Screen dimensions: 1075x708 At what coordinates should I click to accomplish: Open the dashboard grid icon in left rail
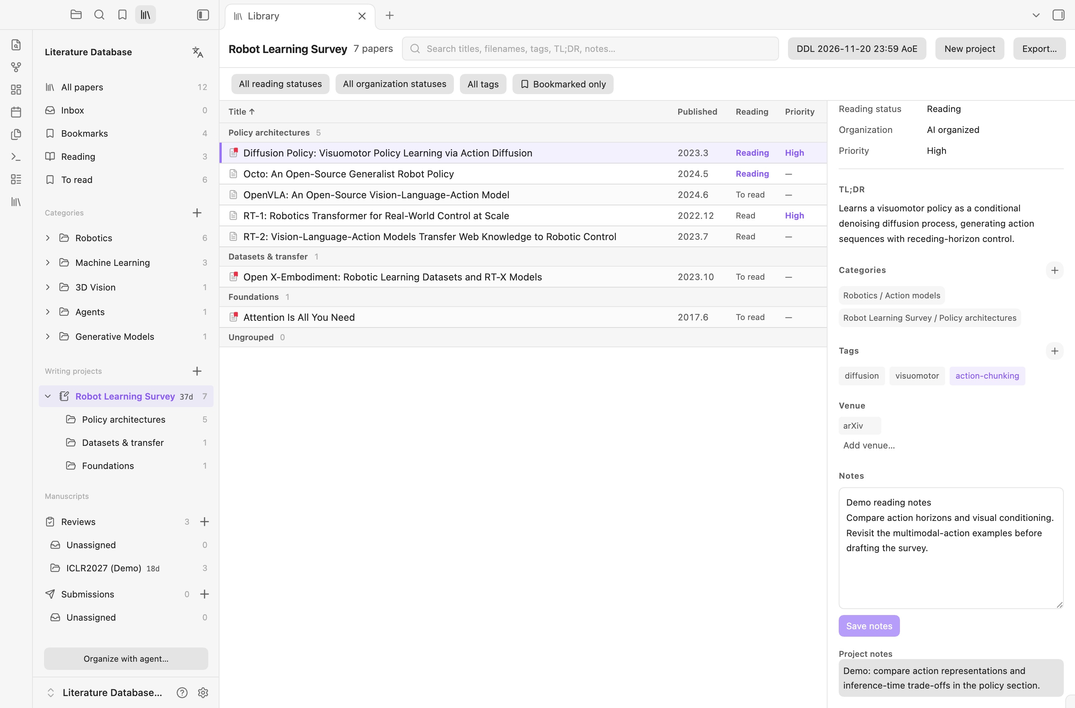tap(16, 90)
